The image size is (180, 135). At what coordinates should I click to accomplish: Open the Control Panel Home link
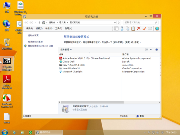33,35
